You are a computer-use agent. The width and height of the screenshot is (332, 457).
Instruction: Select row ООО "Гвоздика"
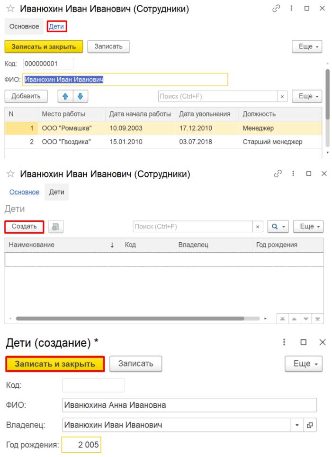(x=163, y=142)
